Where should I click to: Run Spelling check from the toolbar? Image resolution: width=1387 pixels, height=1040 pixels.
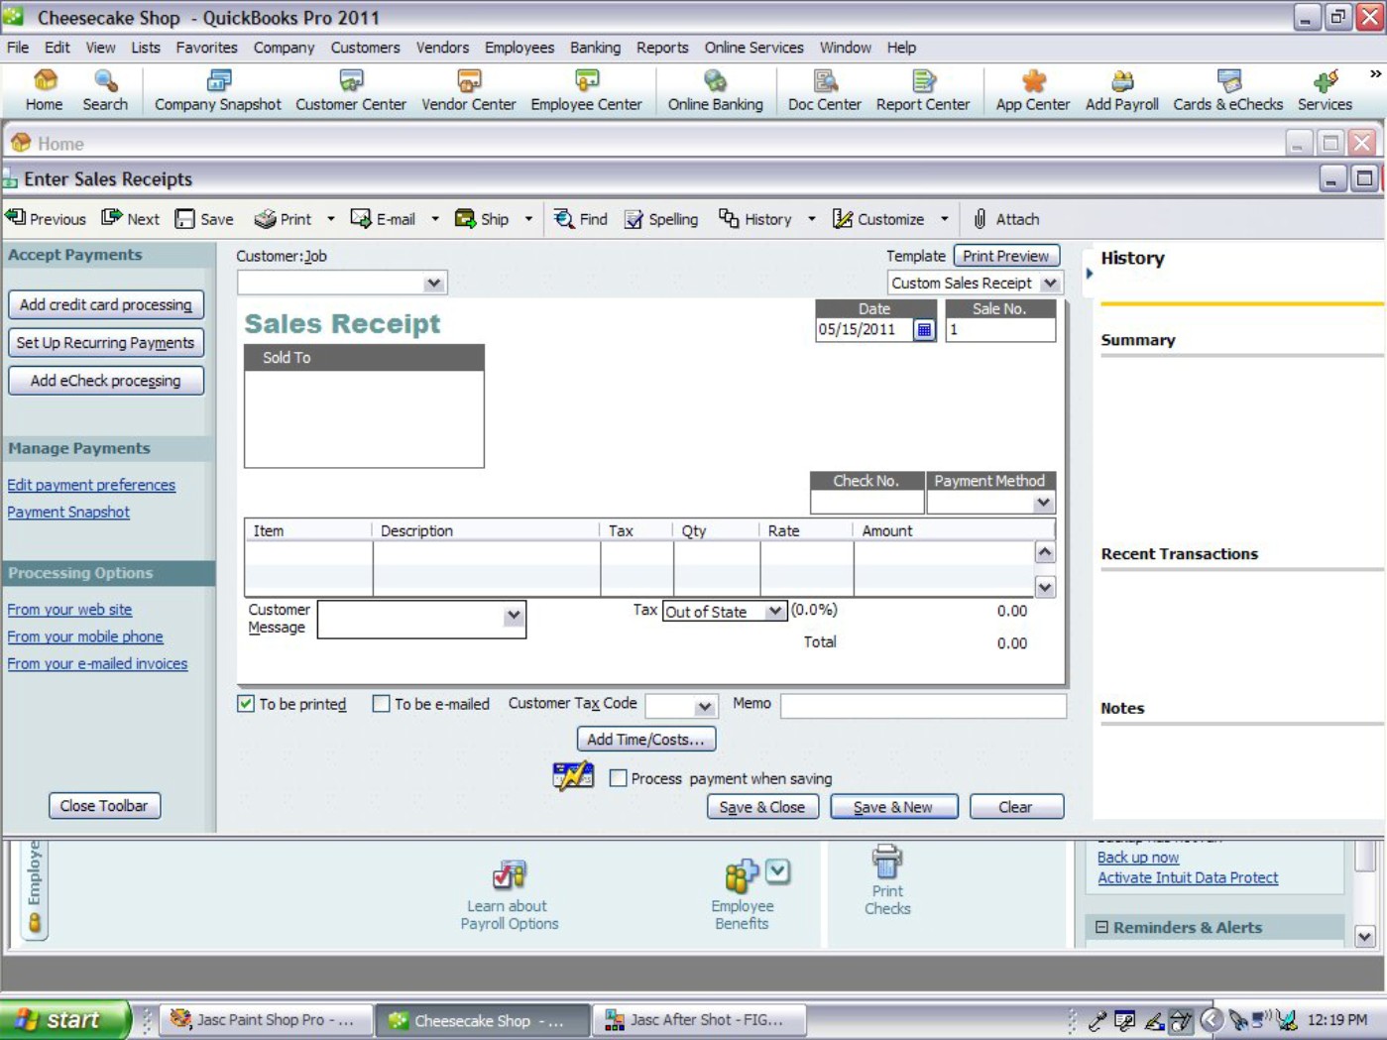pos(661,219)
